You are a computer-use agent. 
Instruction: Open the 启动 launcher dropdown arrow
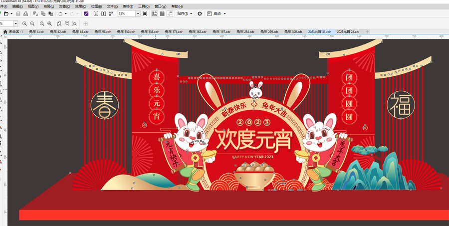point(224,13)
